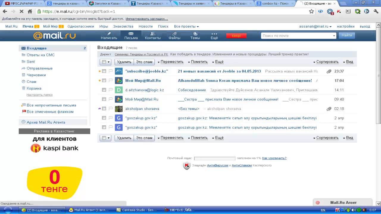Open the Ответы на СМС folder
This screenshot has height=214, width=381.
[x=41, y=55]
